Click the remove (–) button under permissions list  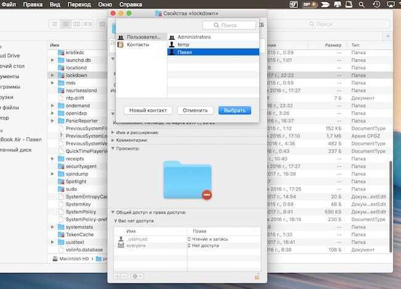[x=124, y=276]
